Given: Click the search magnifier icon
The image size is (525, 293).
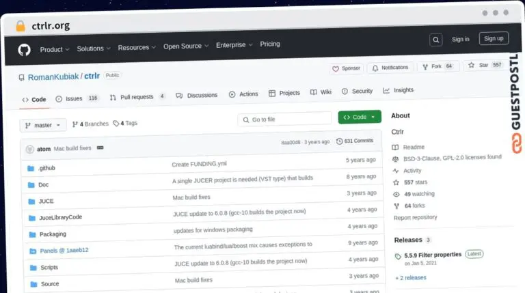Looking at the screenshot, I should (x=435, y=40).
